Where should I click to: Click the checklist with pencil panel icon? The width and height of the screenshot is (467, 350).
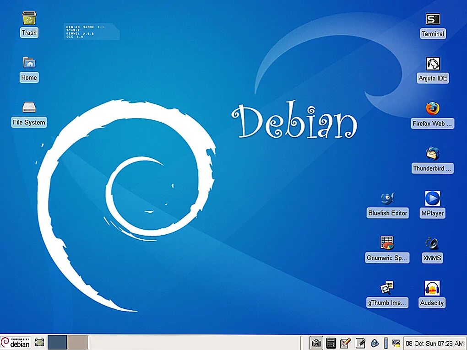coord(346,343)
